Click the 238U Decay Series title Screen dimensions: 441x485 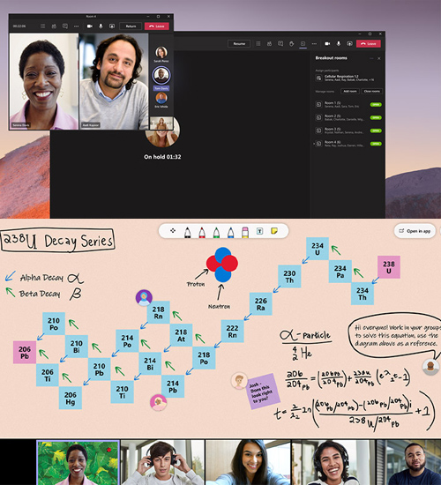(57, 242)
